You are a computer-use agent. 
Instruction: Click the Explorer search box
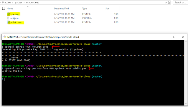coord(180,3)
